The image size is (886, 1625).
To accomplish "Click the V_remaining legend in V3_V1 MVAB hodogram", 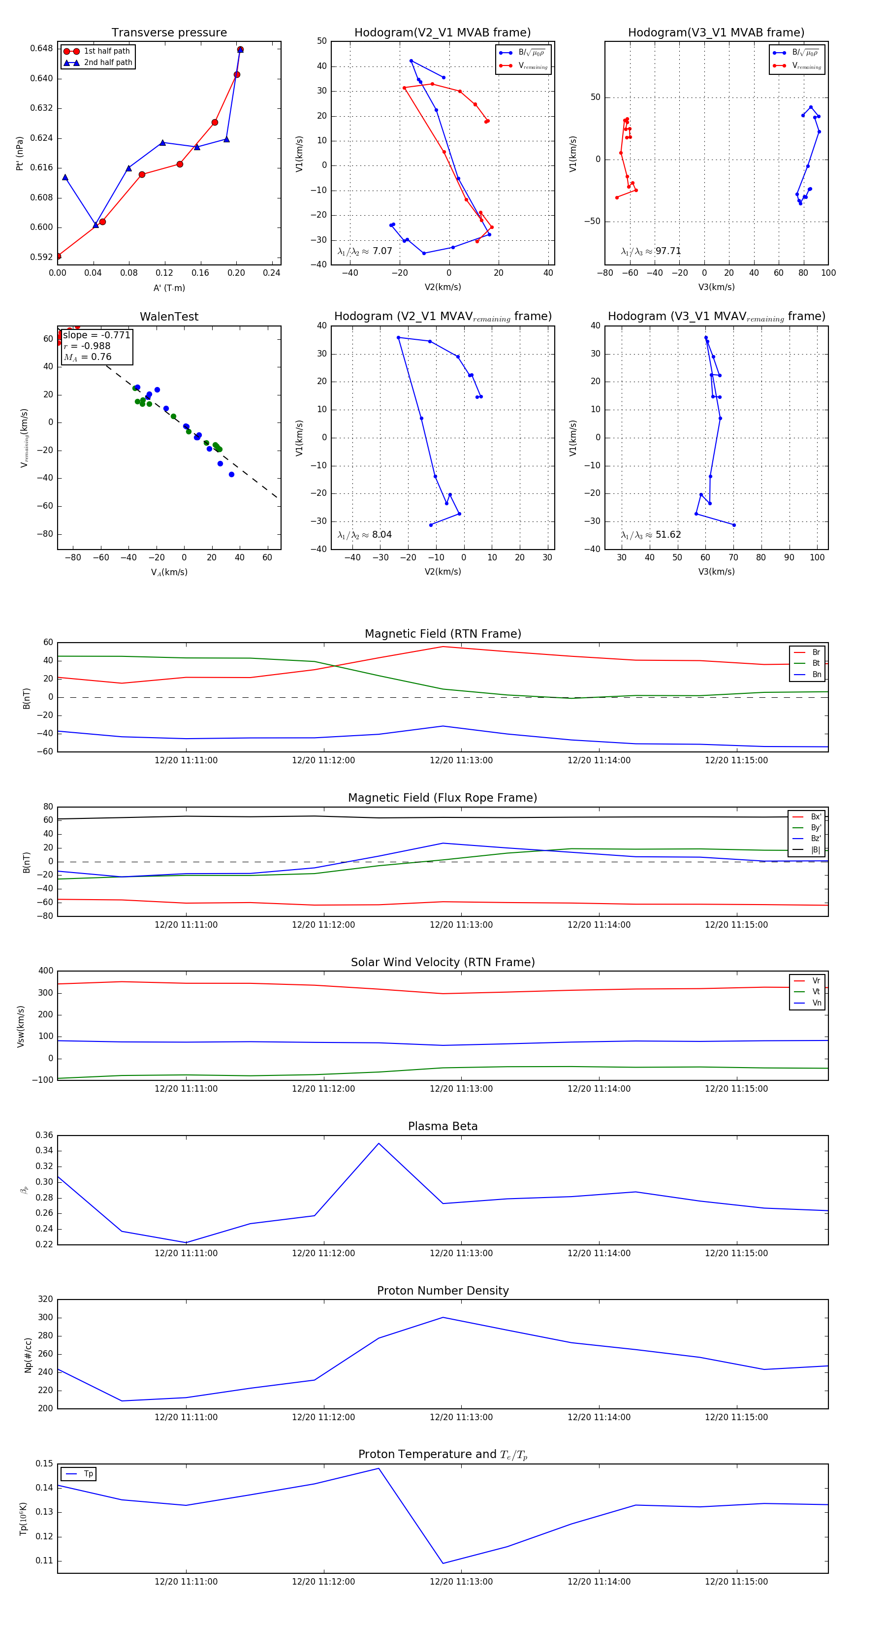I will click(x=797, y=65).
